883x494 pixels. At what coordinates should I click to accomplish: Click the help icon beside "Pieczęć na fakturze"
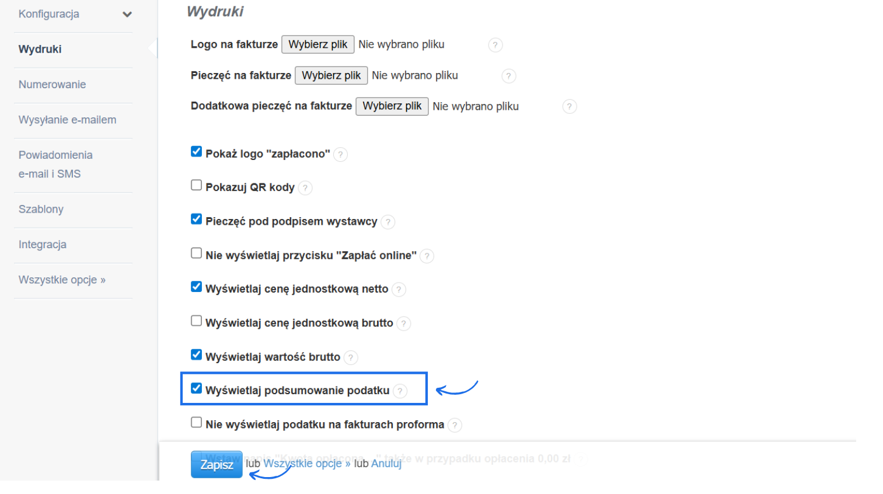tap(508, 75)
